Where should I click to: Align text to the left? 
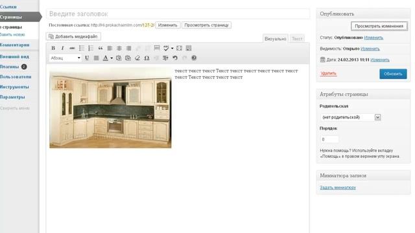click(x=110, y=48)
